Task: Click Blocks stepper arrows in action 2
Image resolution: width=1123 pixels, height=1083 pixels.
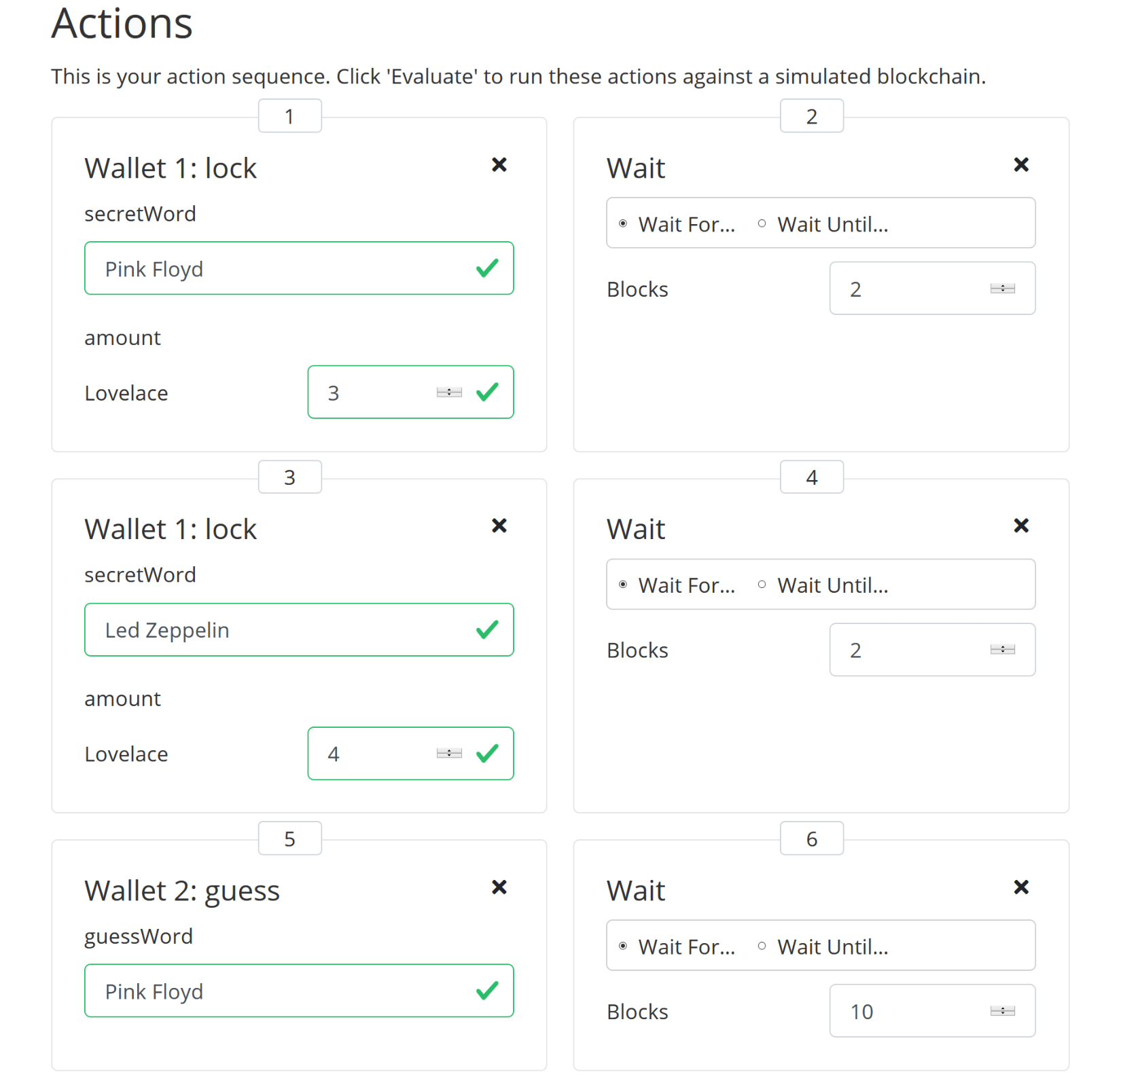Action: (1002, 289)
